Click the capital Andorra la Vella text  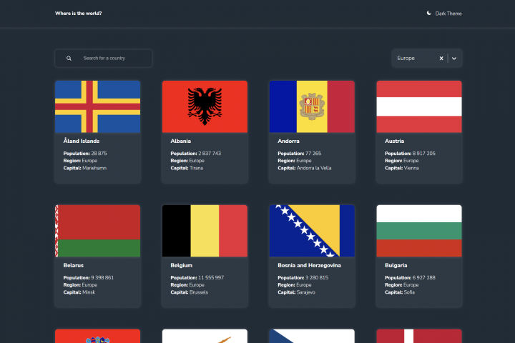314,168
